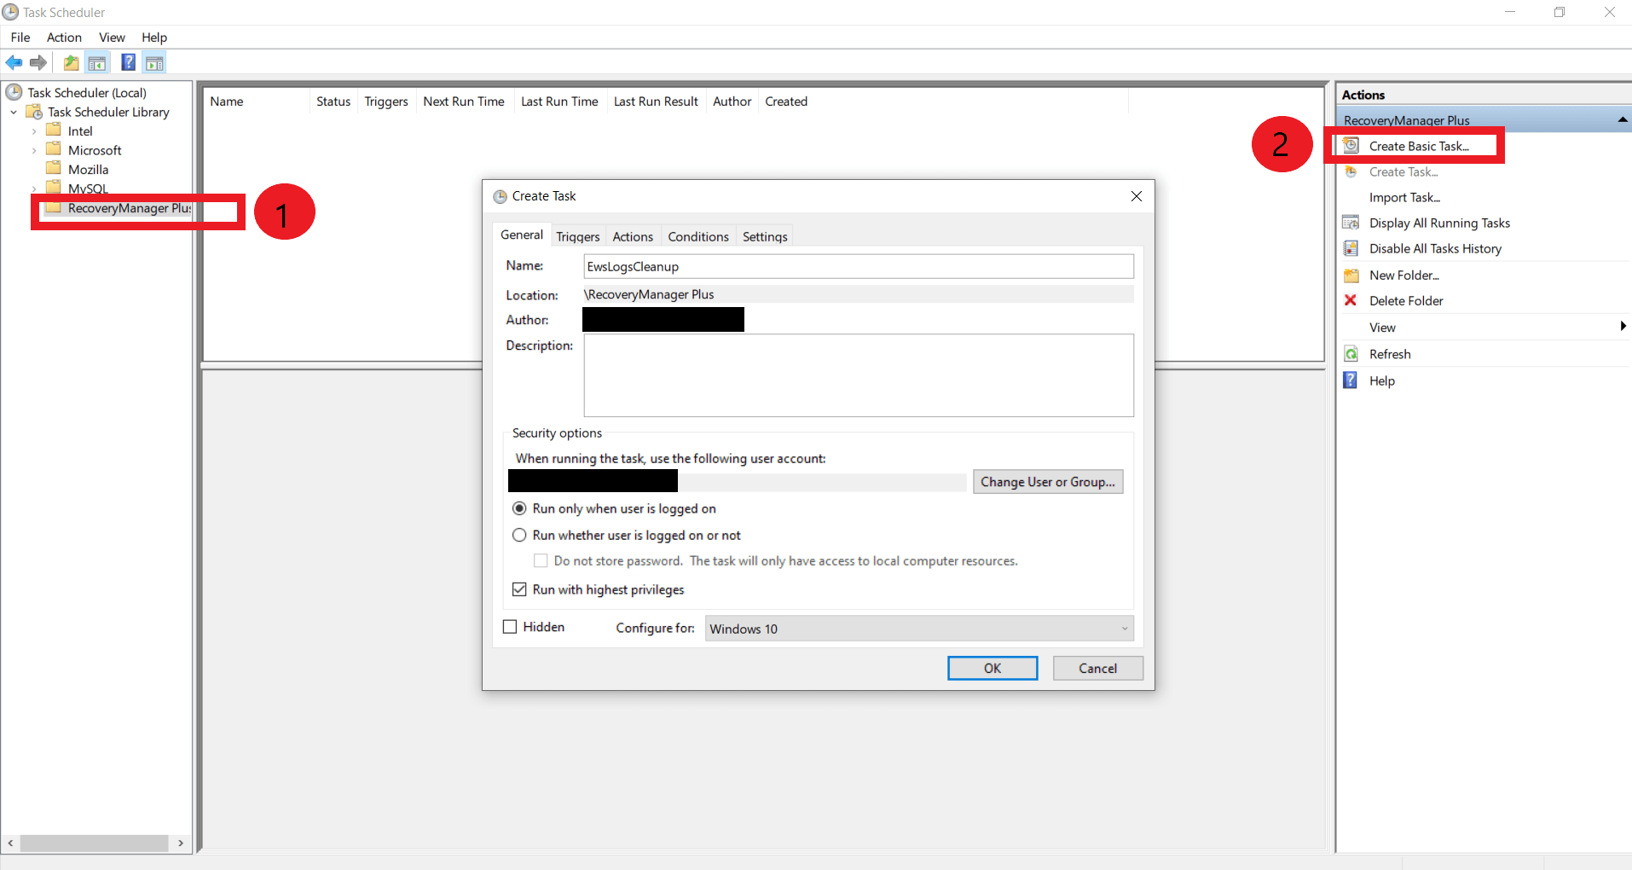Confirm task creation with OK
The image size is (1632, 870).
992,668
